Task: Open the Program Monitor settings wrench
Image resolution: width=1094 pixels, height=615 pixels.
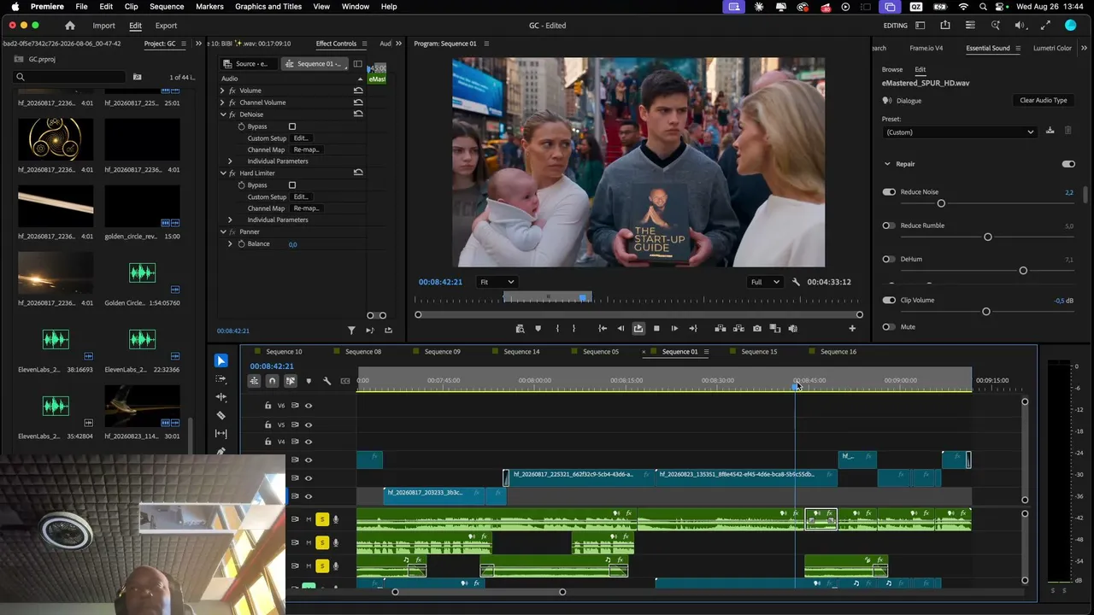Action: 796,282
